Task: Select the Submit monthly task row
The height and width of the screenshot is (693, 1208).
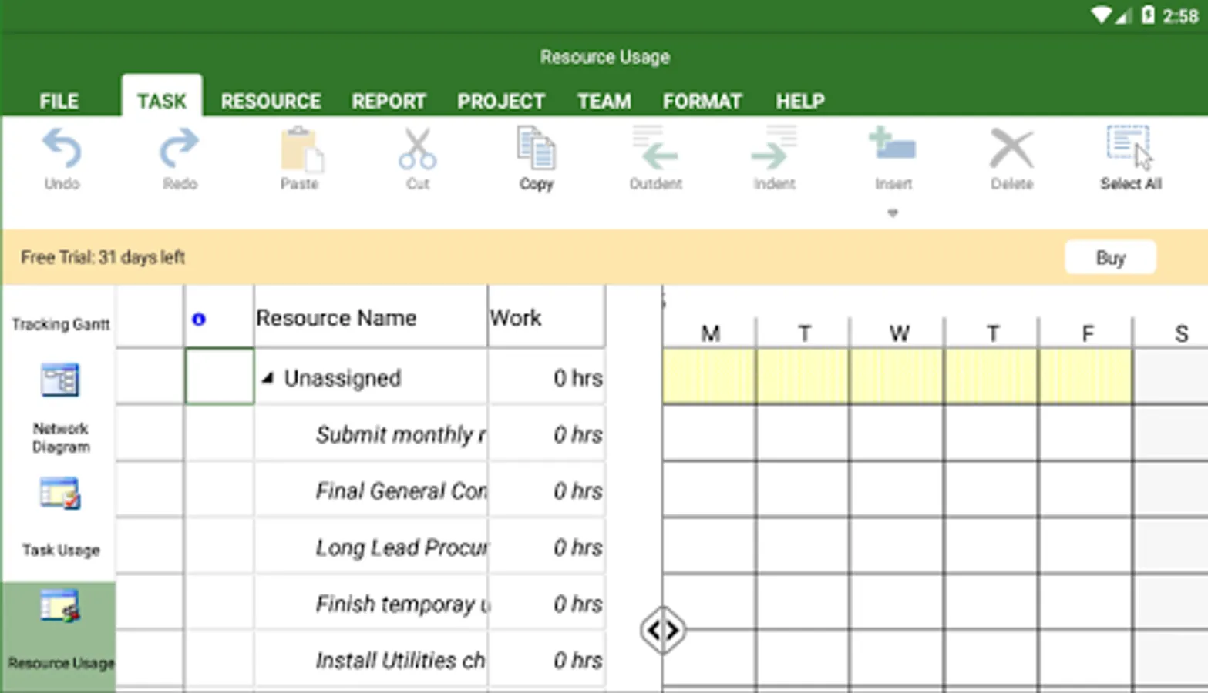Action: (x=400, y=435)
